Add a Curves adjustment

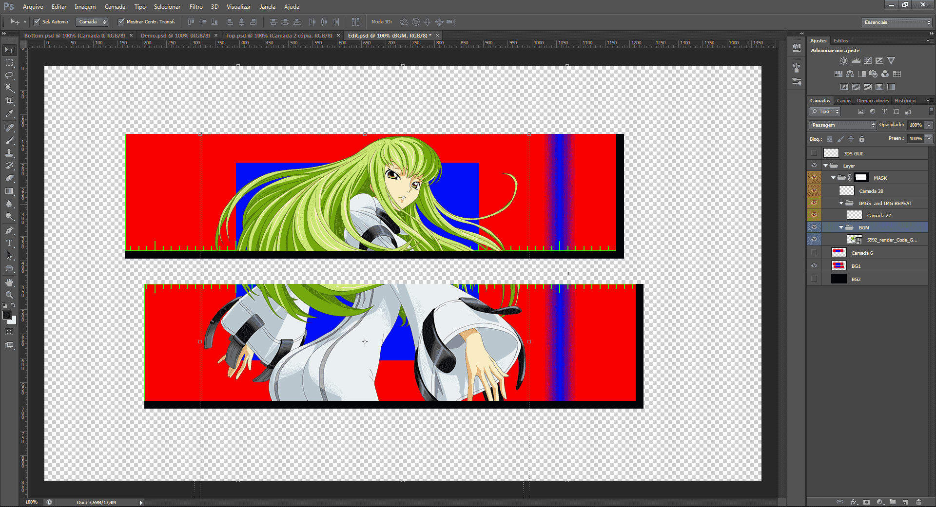(868, 61)
